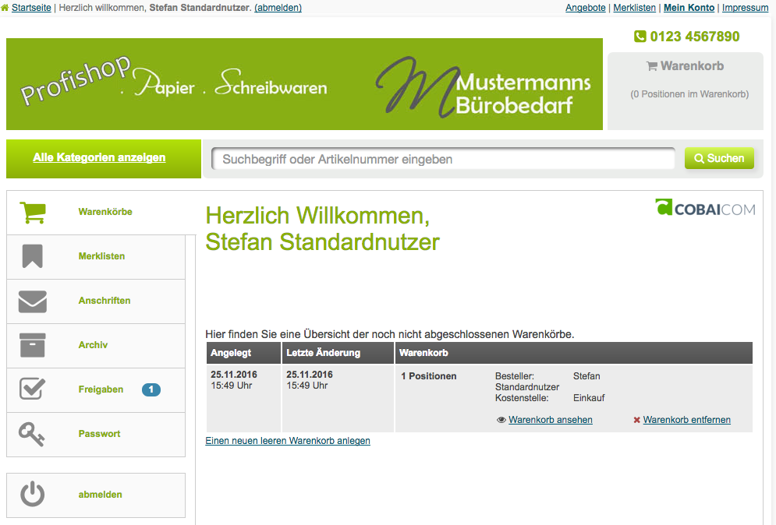Click the Alle Kategorien anzeigen button
Image resolution: width=776 pixels, height=525 pixels.
click(x=98, y=157)
